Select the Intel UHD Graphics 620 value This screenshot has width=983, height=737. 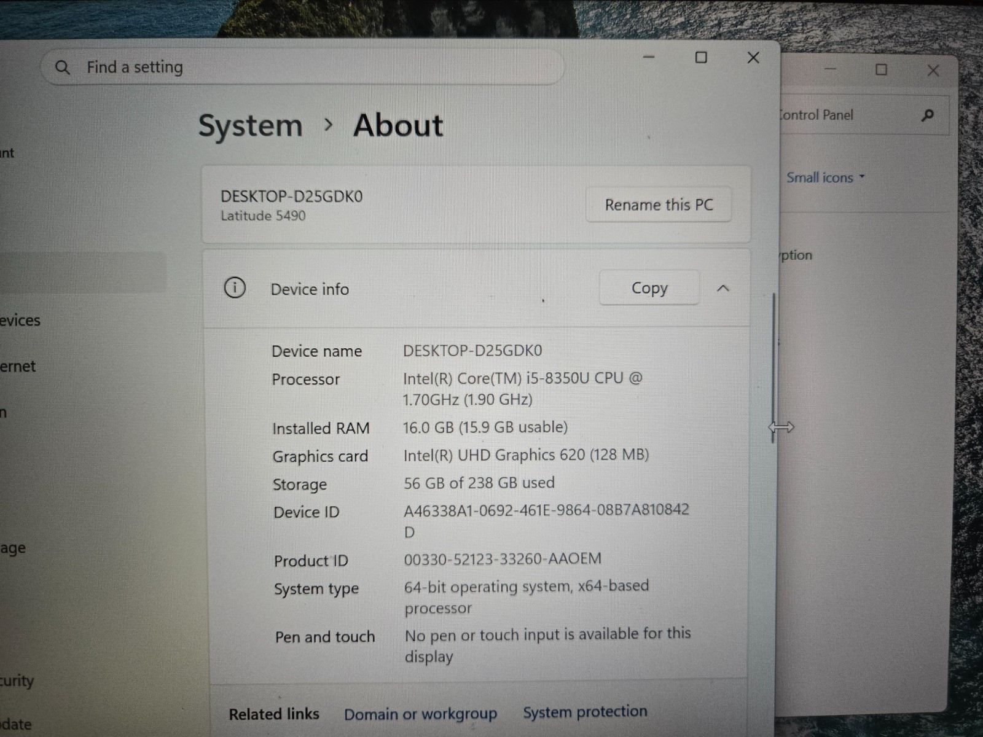click(526, 454)
